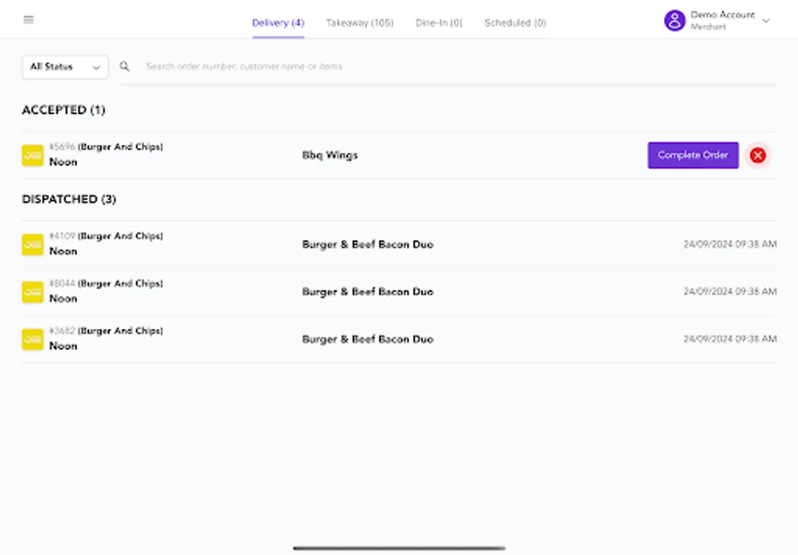Click the yellow order icon for #3682
The image size is (798, 555).
tap(32, 339)
